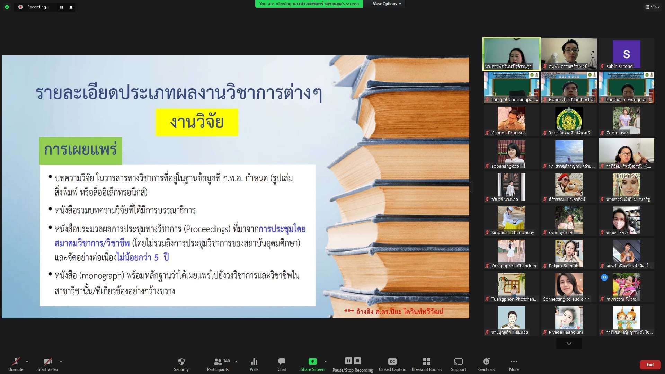Open the View Options dropdown

pyautogui.click(x=387, y=4)
